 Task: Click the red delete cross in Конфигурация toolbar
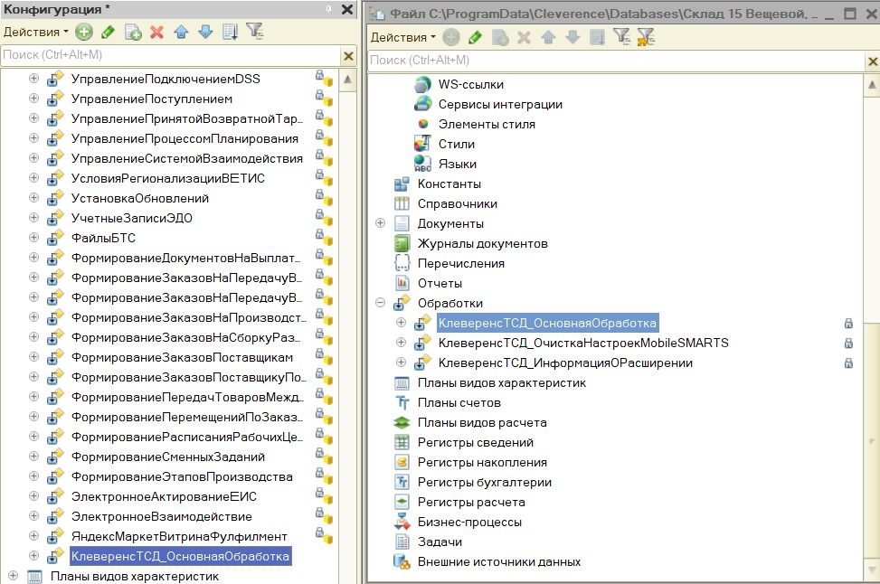click(x=157, y=32)
